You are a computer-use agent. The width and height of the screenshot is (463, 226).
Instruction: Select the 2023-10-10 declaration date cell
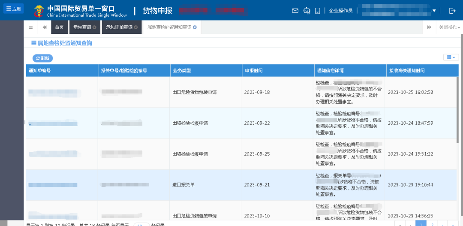pyautogui.click(x=257, y=216)
